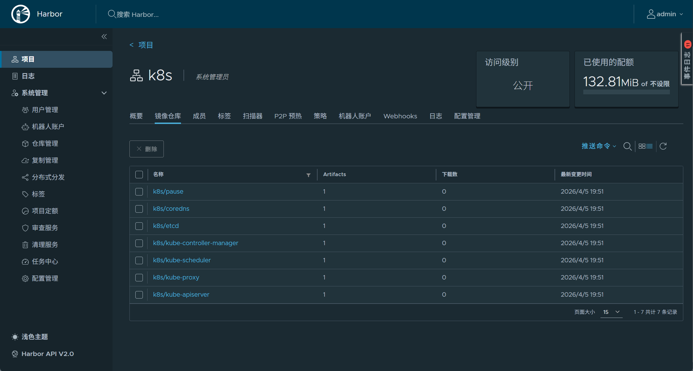Switch to card view icon
Viewport: 693px width, 371px height.
(642, 146)
